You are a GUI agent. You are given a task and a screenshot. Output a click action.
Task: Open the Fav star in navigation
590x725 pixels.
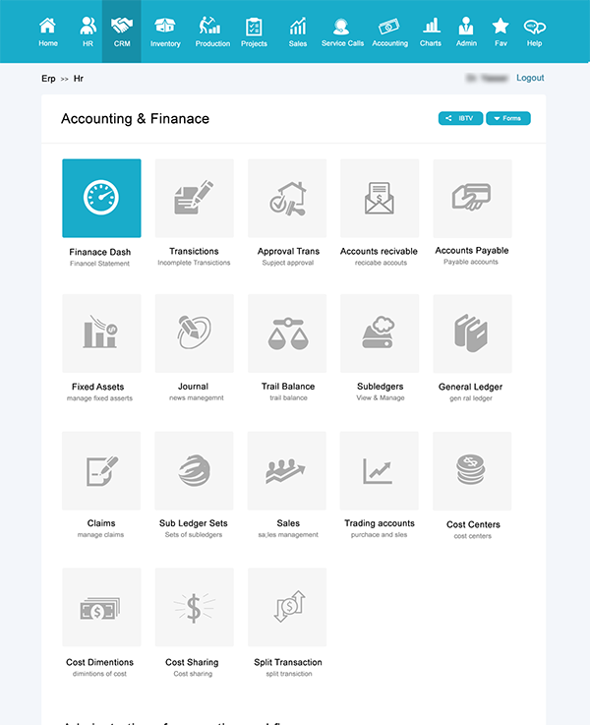point(501,31)
